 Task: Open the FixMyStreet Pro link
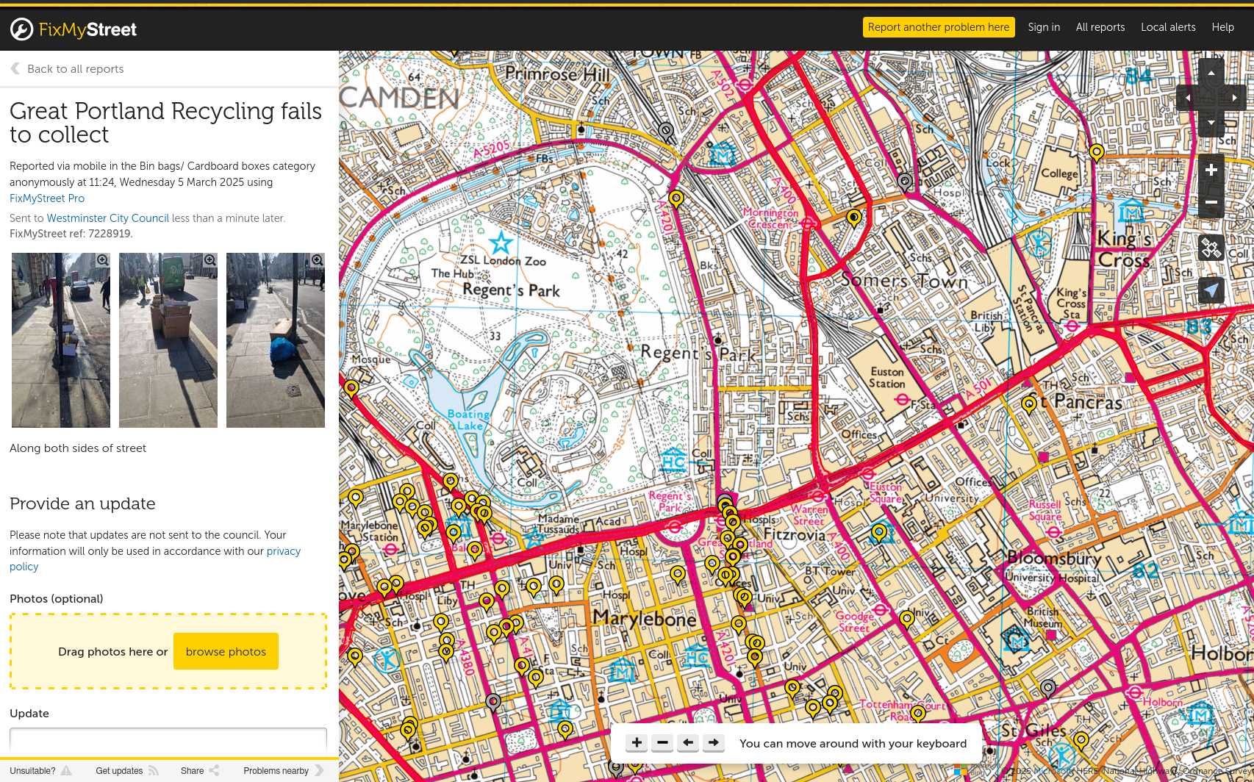point(47,198)
